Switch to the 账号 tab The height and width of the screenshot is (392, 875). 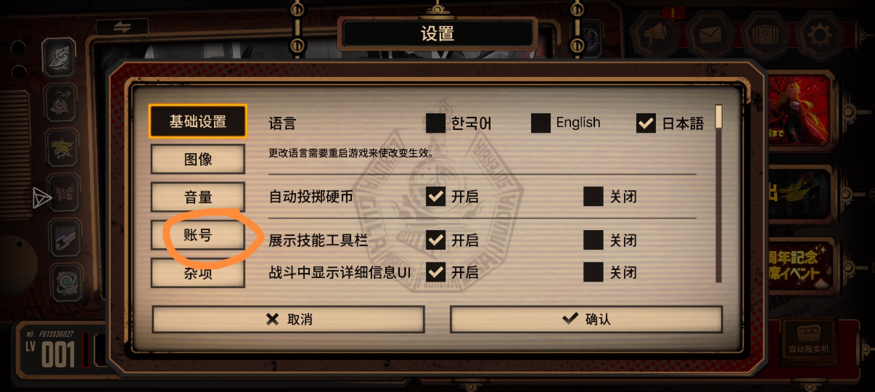(x=198, y=235)
